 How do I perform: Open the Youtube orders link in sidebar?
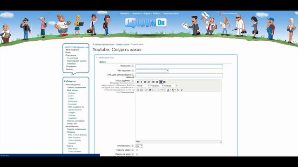(x=72, y=116)
